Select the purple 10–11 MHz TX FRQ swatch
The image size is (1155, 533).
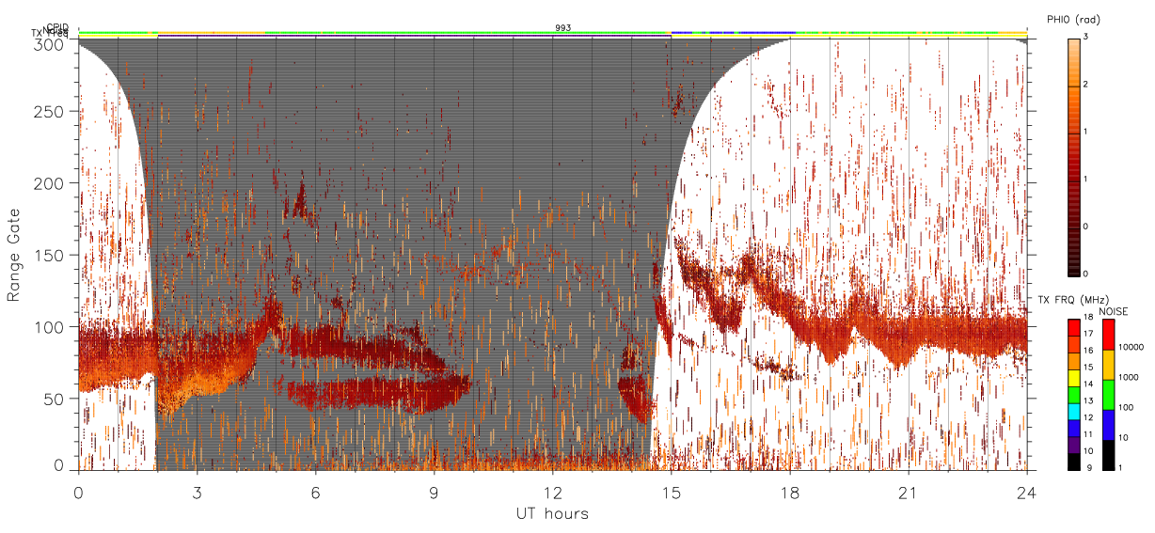coord(1074,444)
